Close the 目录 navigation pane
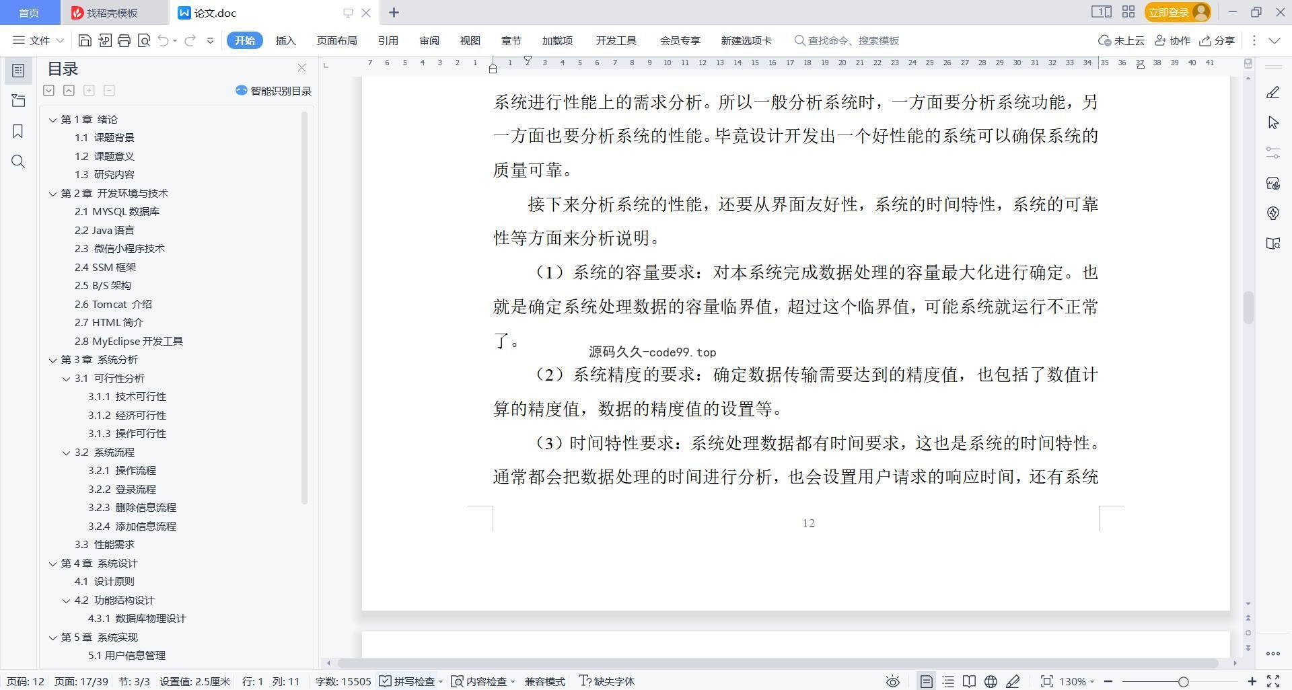The height and width of the screenshot is (690, 1292). coord(301,68)
